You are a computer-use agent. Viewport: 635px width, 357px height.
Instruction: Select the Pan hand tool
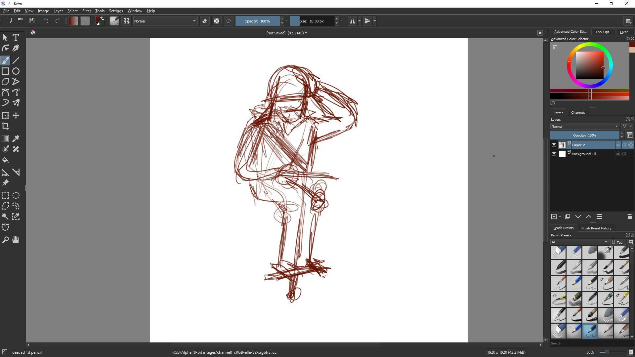(x=16, y=240)
